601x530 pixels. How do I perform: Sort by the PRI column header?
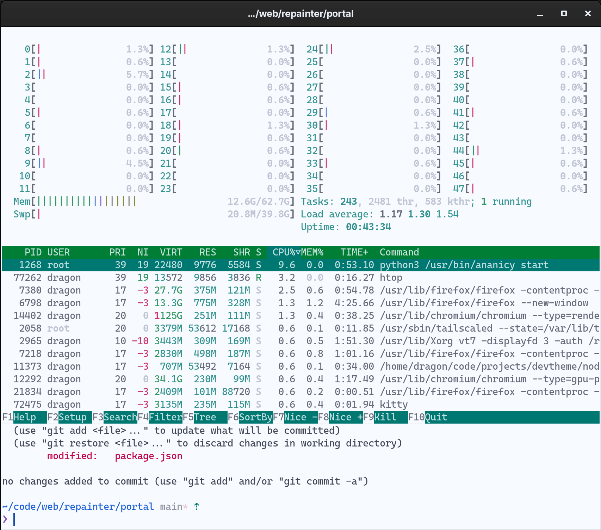[x=118, y=252]
